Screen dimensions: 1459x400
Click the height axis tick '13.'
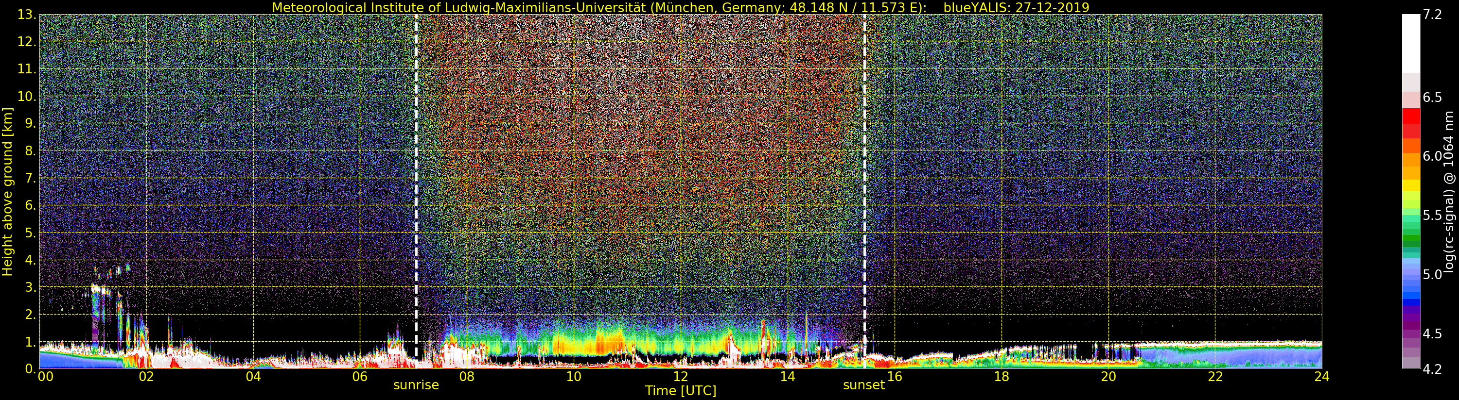[27, 15]
